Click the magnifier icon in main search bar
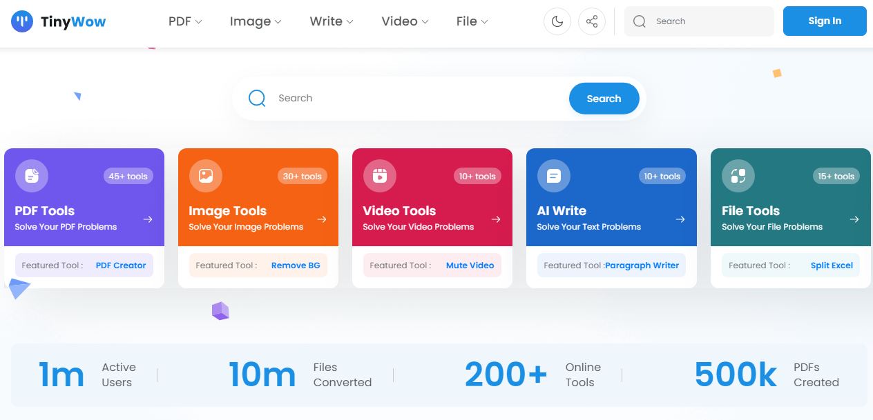Viewport: 873px width, 420px height. [257, 99]
